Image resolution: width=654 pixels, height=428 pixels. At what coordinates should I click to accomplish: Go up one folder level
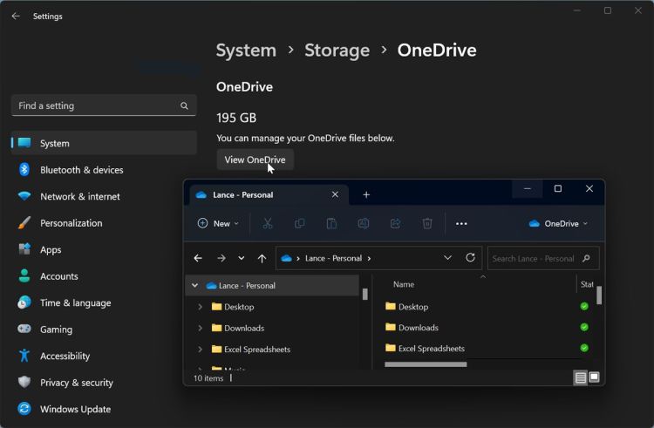[x=262, y=258]
